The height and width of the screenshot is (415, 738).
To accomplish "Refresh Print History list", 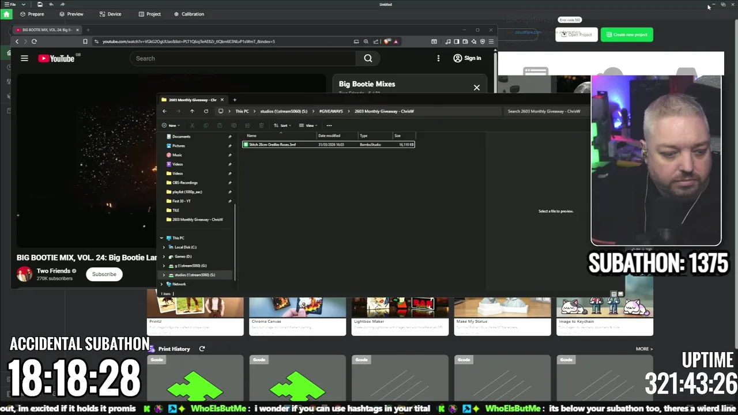I will [202, 349].
